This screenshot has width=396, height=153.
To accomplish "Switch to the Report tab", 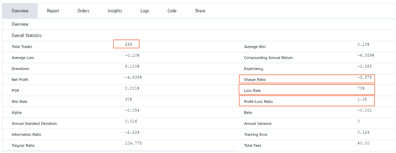I will tap(53, 11).
